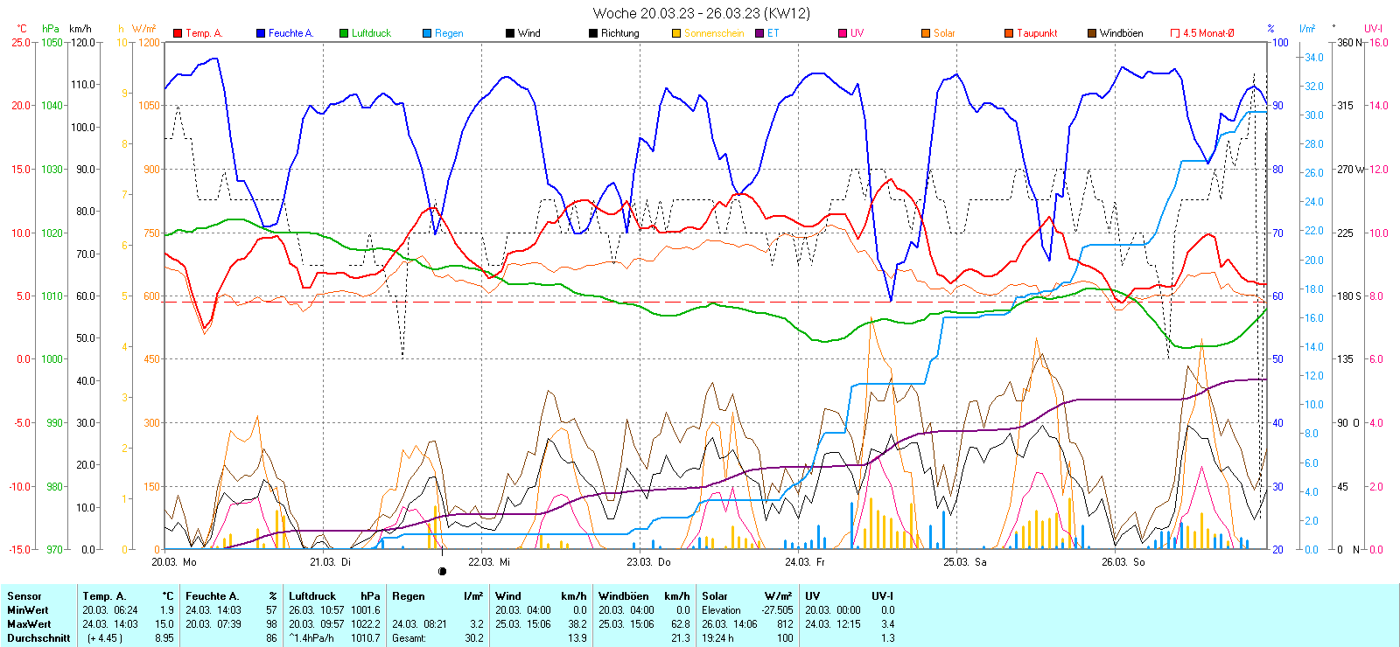1400x647 pixels.
Task: Click the MaxWert row label
Action: pyautogui.click(x=29, y=624)
